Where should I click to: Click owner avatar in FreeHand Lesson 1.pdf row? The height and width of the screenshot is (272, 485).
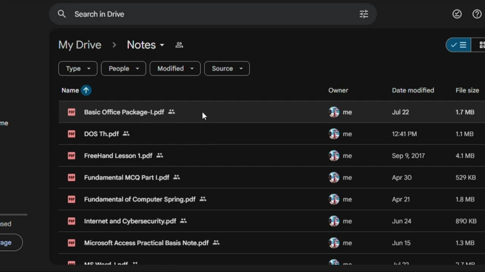(x=334, y=156)
